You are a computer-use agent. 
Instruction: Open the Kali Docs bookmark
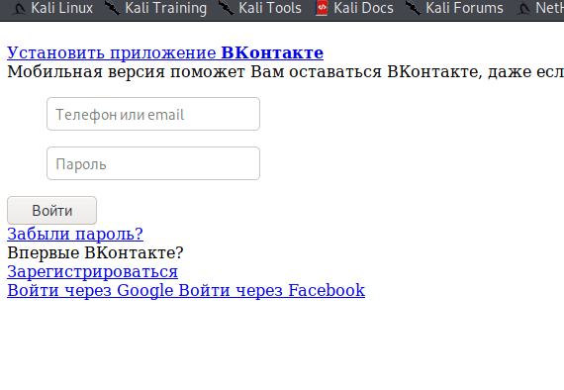[x=354, y=8]
